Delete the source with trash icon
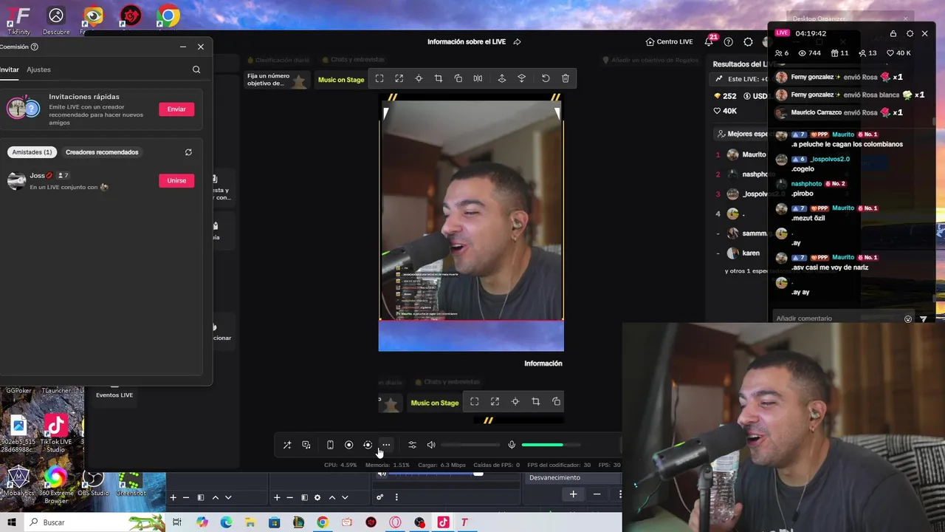Image resolution: width=945 pixels, height=532 pixels. (566, 78)
